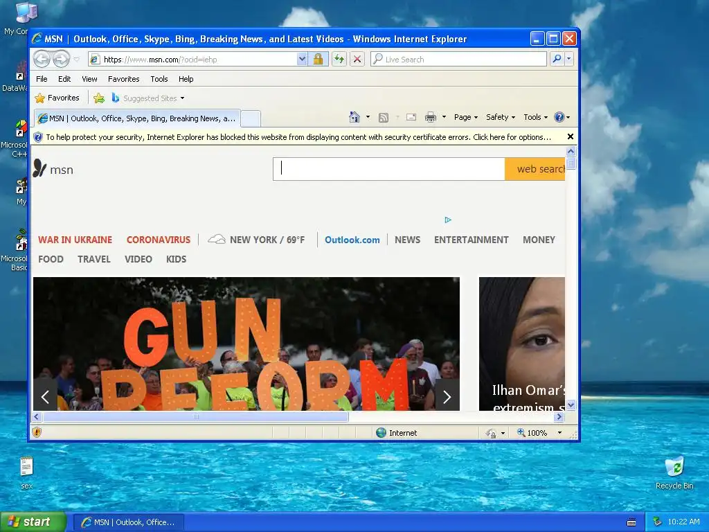Expand the Home button dropdown arrow

368,117
